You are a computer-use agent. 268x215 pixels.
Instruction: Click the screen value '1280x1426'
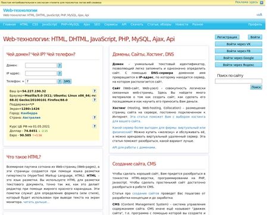[30, 109]
